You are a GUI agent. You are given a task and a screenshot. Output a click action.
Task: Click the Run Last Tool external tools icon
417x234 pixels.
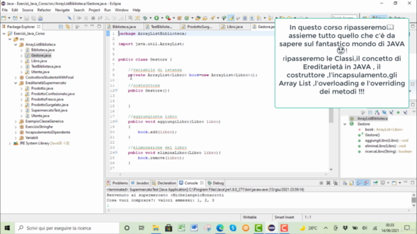pos(168,18)
